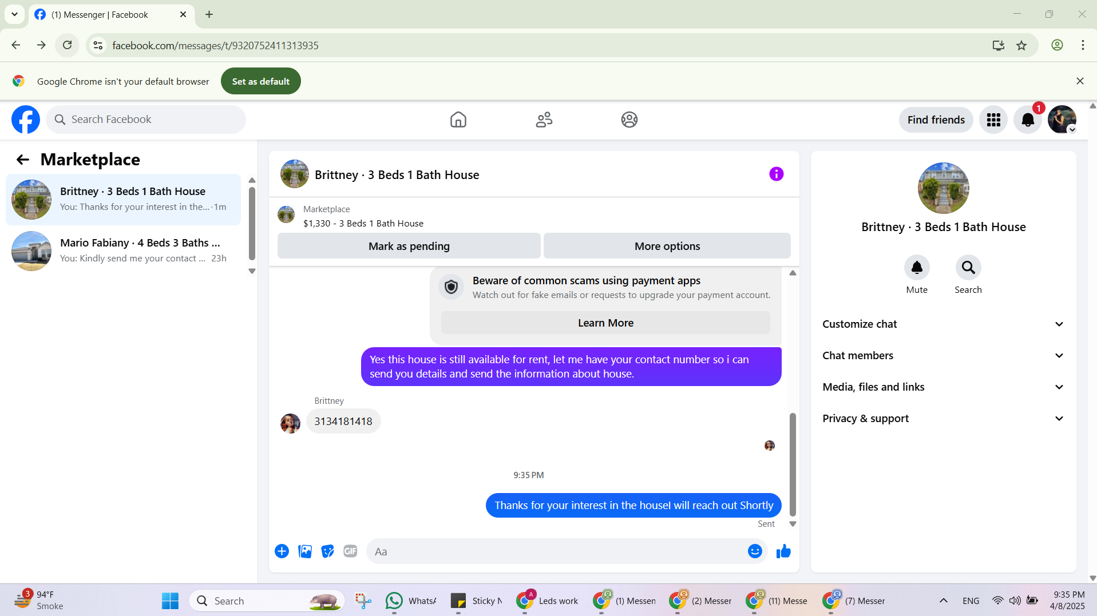This screenshot has height=616, width=1097.
Task: Go back using the Marketplace back arrow
Action: click(x=23, y=160)
